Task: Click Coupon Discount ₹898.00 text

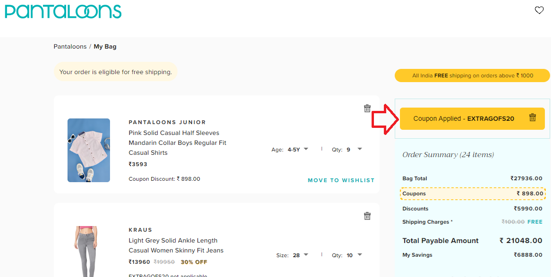Action: [164, 179]
